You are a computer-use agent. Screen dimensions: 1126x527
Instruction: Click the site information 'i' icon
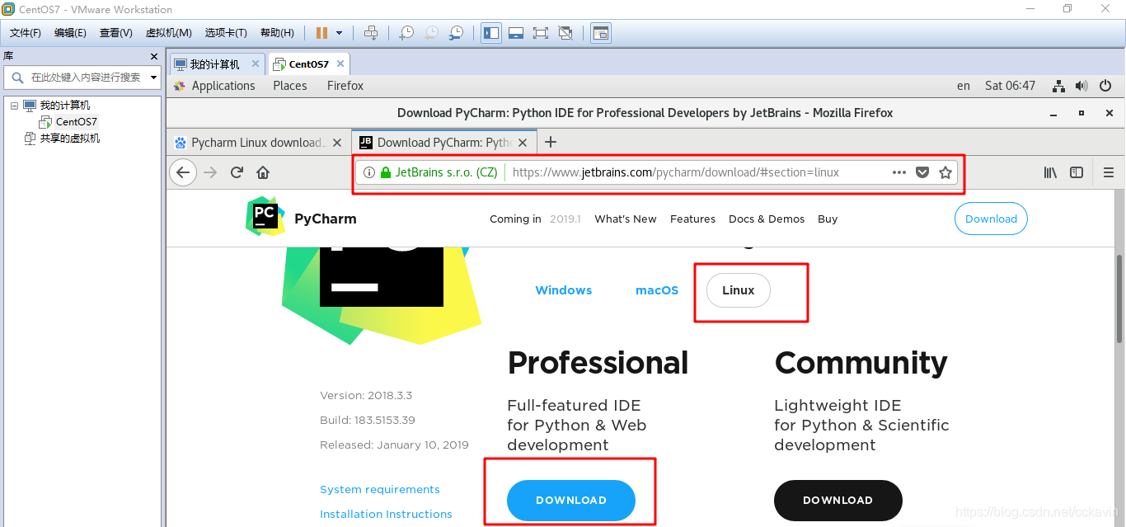(369, 172)
